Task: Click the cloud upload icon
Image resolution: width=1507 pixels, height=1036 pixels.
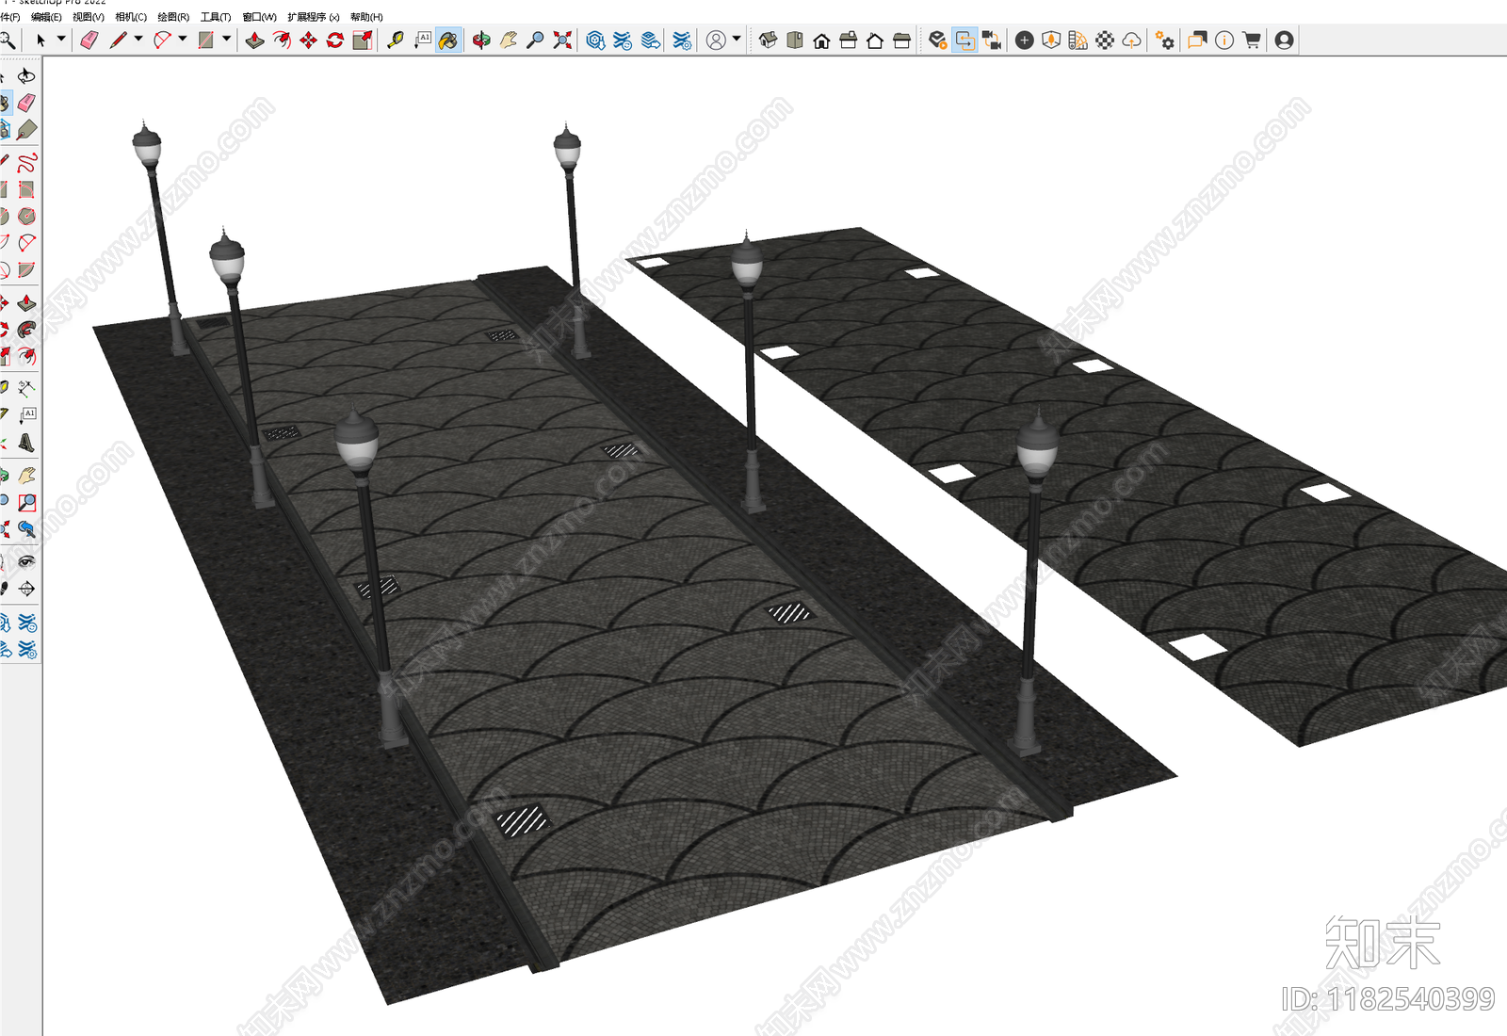Action: tap(1132, 40)
